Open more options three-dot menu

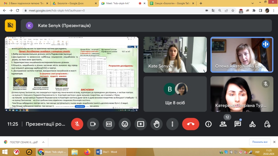pos(172,124)
